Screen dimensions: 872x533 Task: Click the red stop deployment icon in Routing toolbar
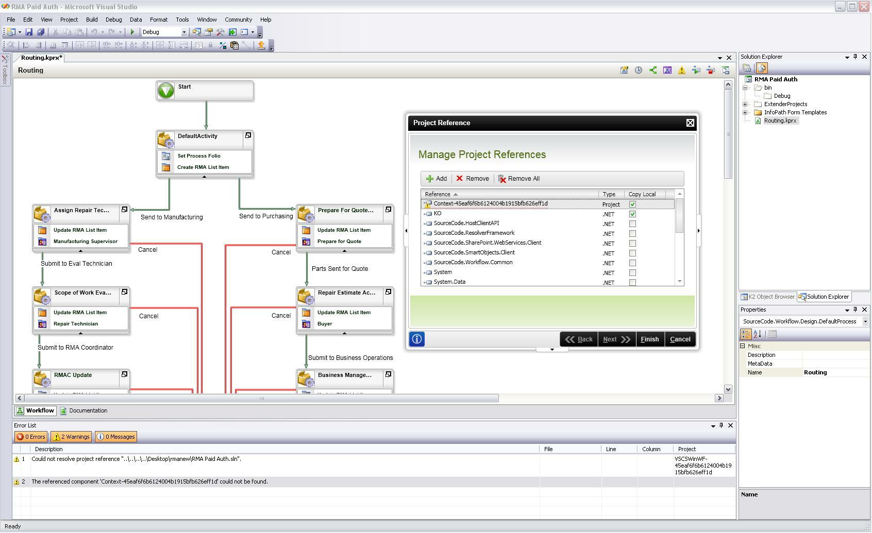[711, 70]
